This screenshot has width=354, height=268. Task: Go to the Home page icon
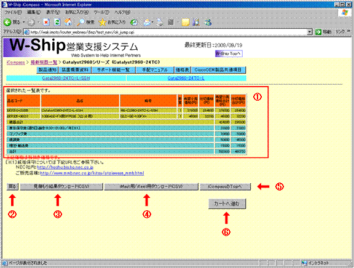coord(68,22)
